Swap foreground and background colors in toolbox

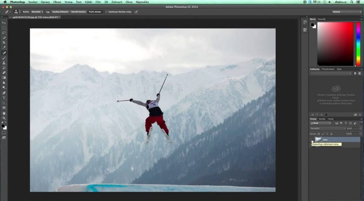pos(6,123)
